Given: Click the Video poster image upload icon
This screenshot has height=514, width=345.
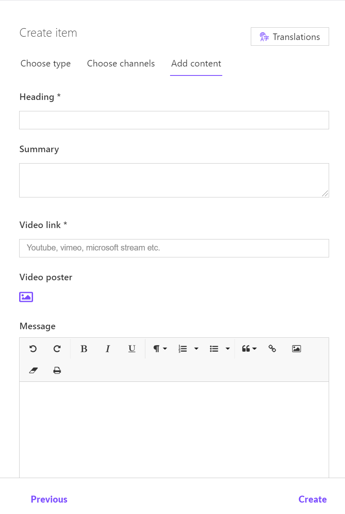Looking at the screenshot, I should coord(26,297).
